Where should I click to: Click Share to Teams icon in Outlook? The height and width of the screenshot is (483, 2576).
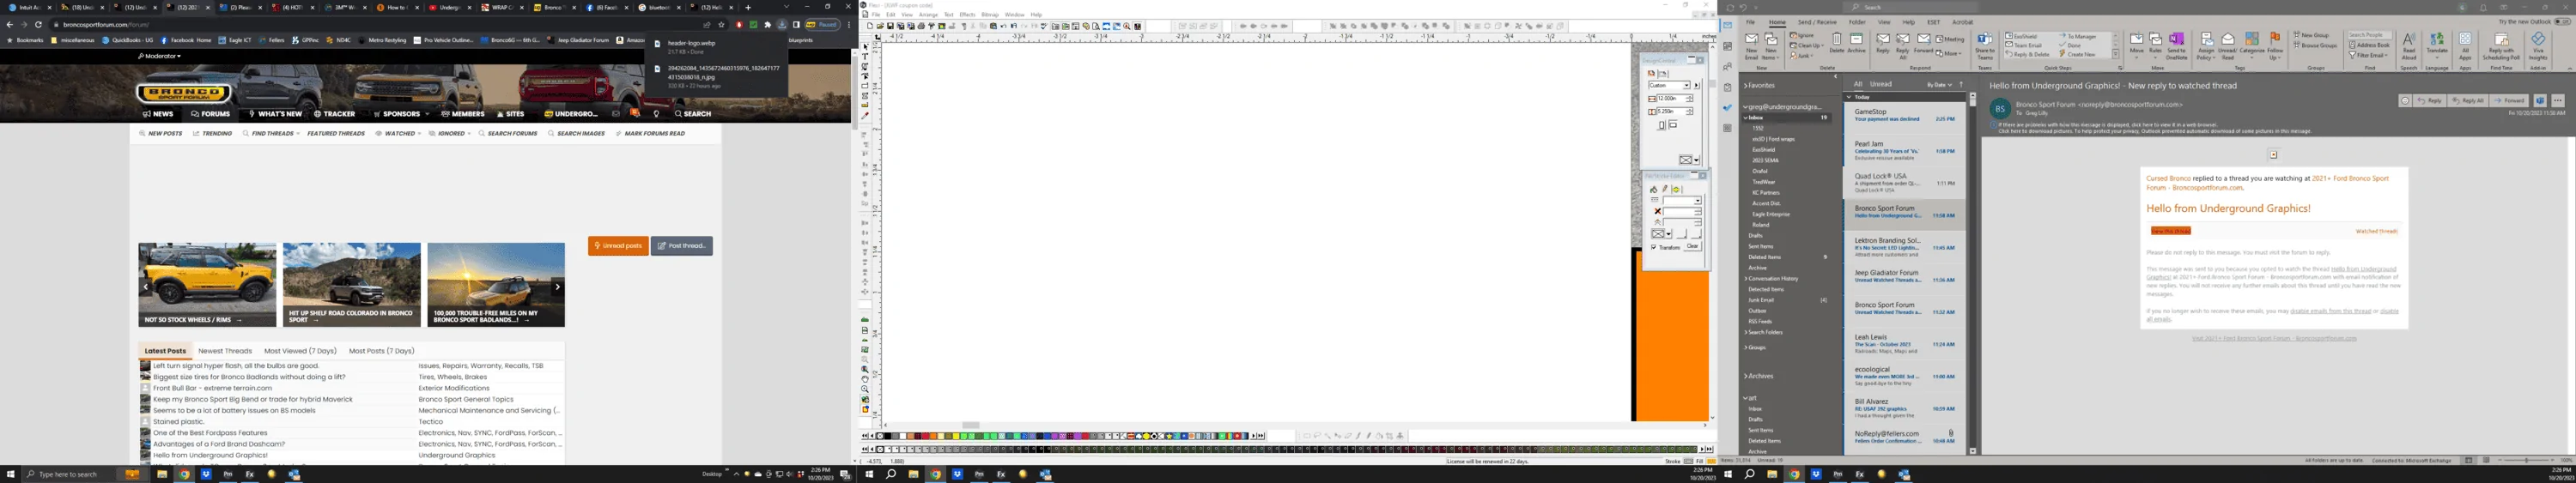pyautogui.click(x=1985, y=40)
